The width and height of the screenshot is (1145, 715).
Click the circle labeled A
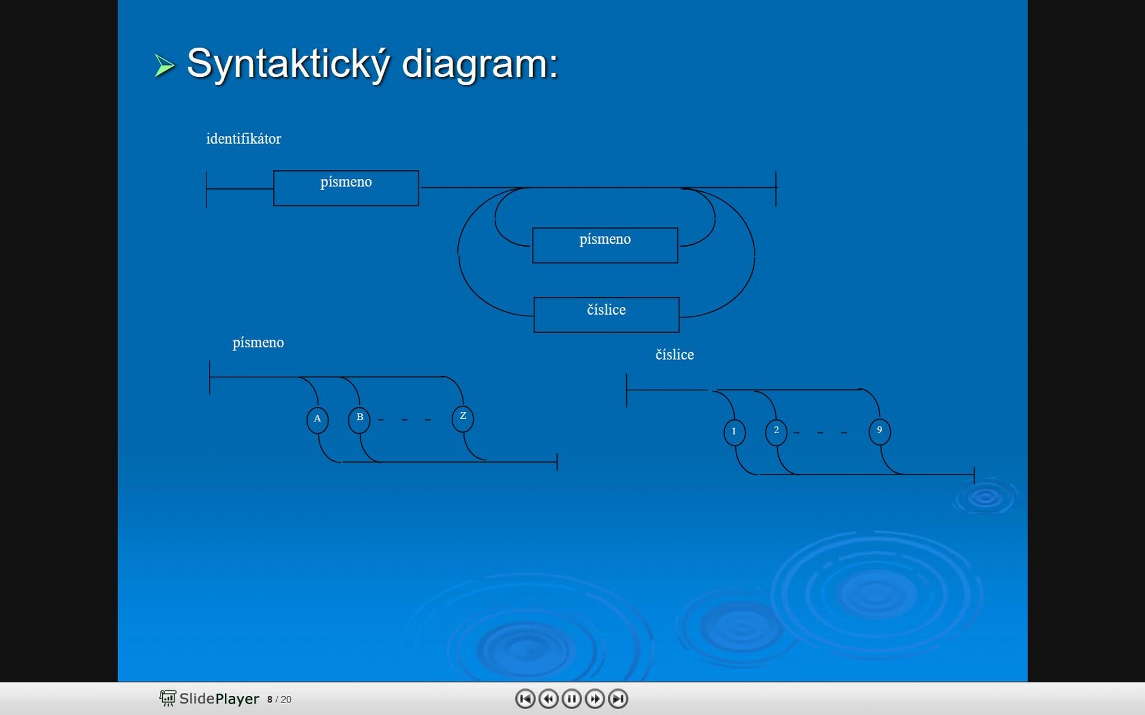pos(317,419)
